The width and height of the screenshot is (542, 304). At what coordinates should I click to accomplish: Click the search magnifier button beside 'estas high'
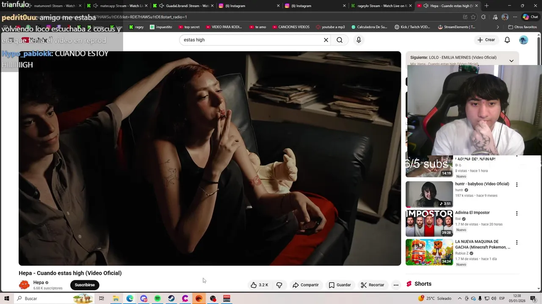pos(340,40)
